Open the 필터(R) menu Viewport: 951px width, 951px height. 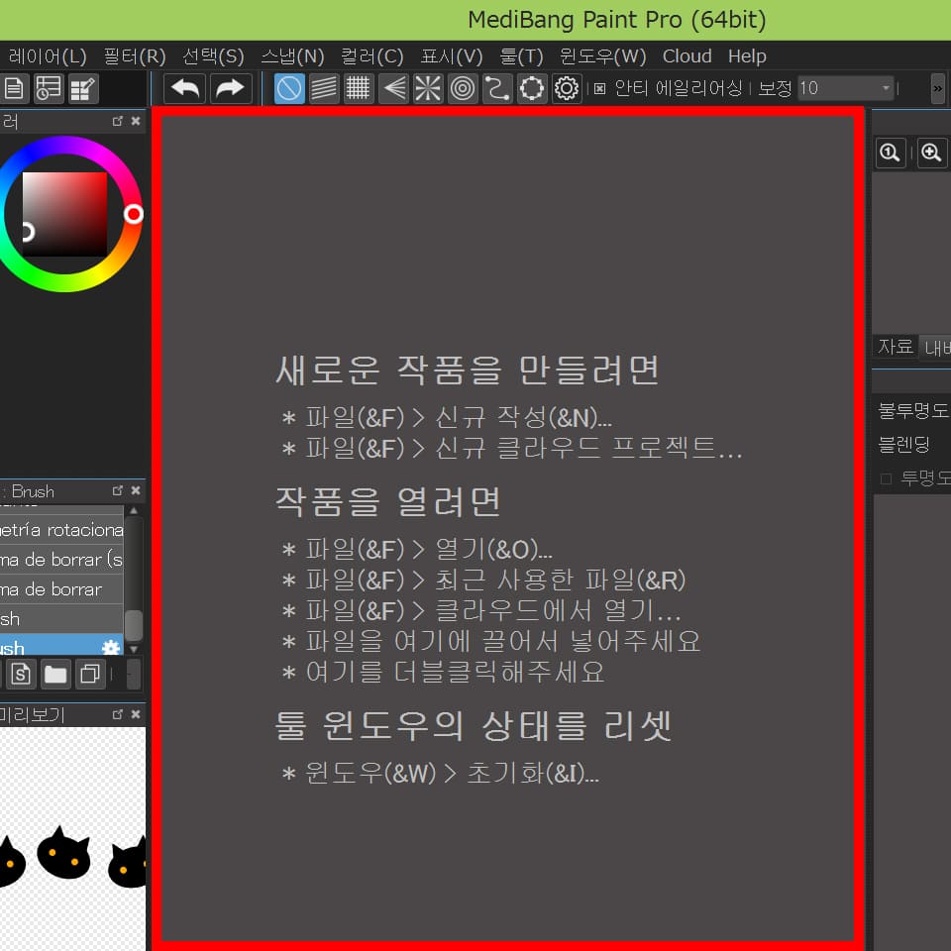pyautogui.click(x=135, y=56)
